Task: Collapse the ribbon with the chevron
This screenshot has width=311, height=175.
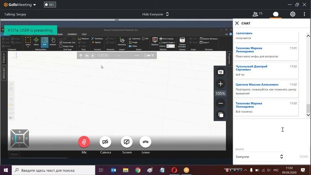Action: point(226,34)
